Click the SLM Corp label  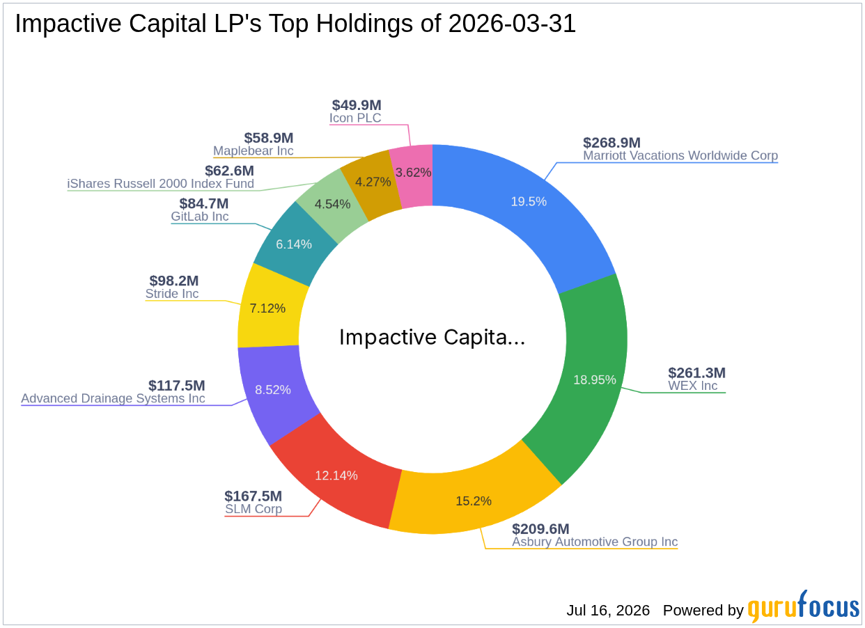[x=254, y=509]
